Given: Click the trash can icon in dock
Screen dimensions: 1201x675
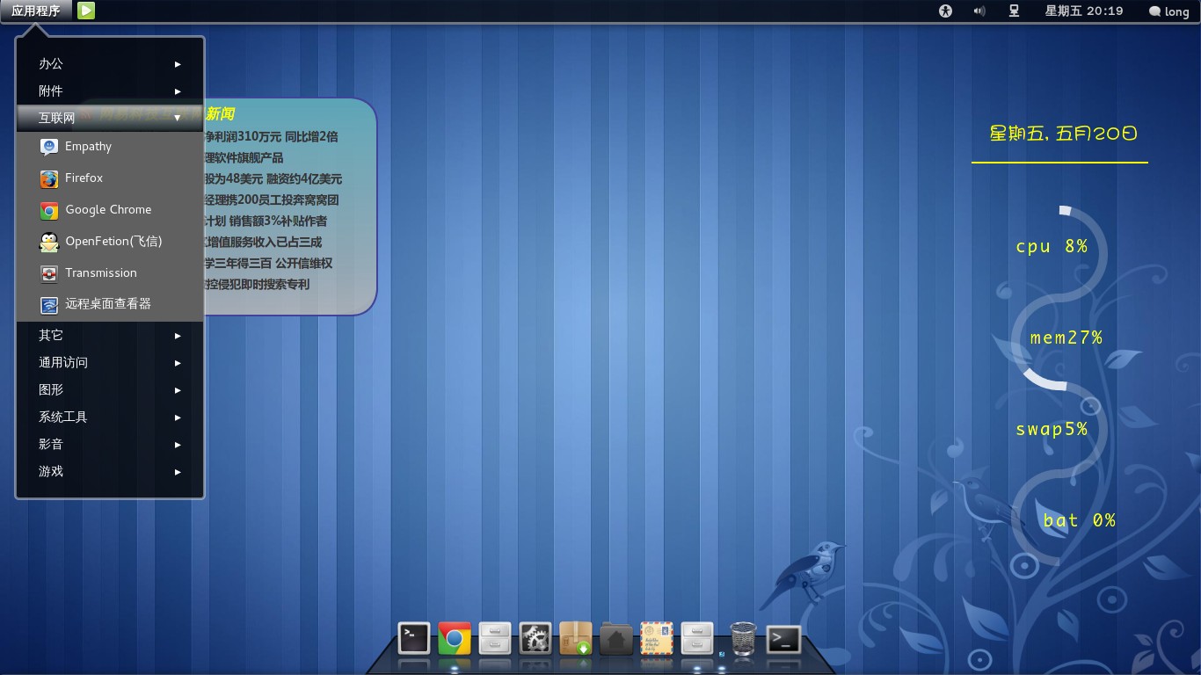Looking at the screenshot, I should (743, 639).
